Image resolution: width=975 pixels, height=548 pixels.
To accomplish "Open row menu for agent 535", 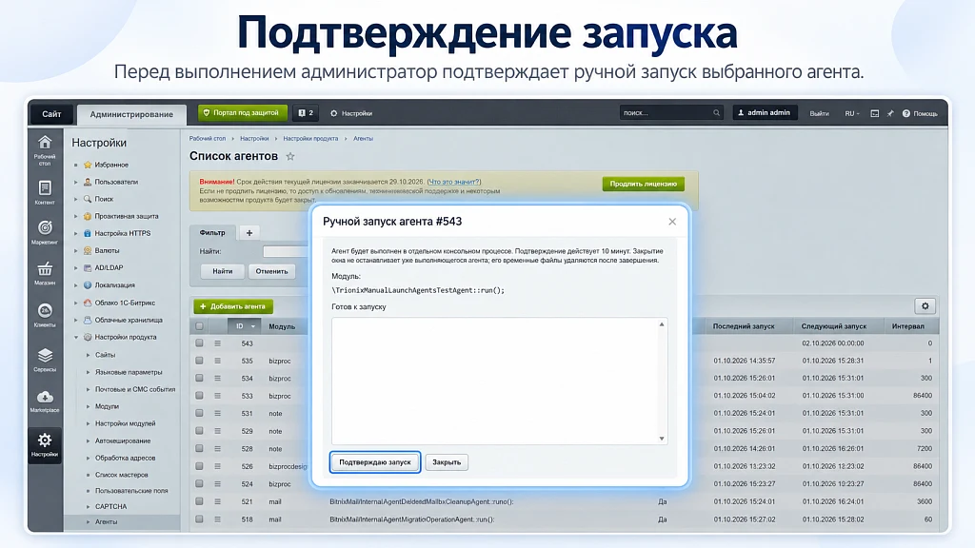I will (x=218, y=361).
